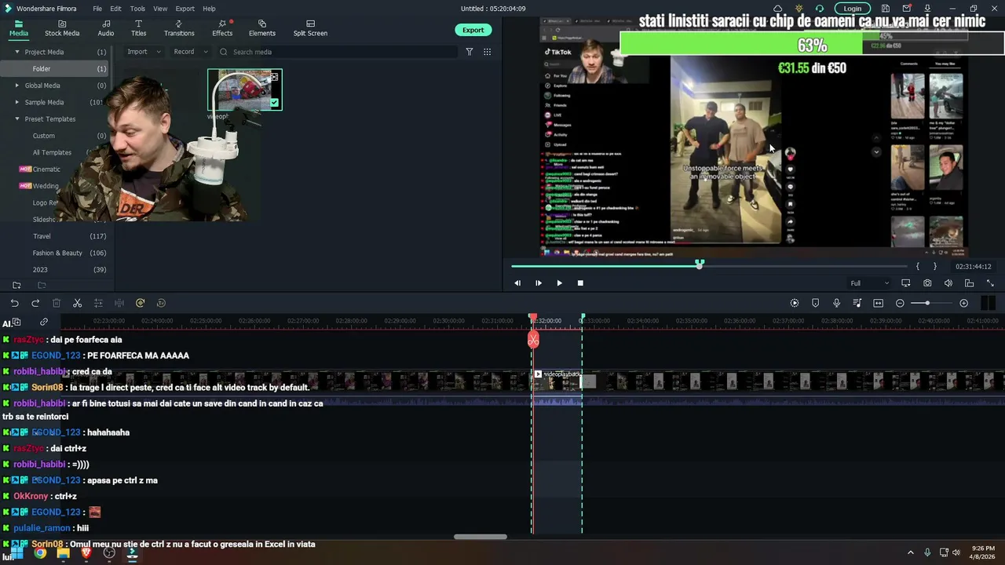Screen dimensions: 1005x565
Task: Enter fullscreen preview mode
Action: point(990,283)
